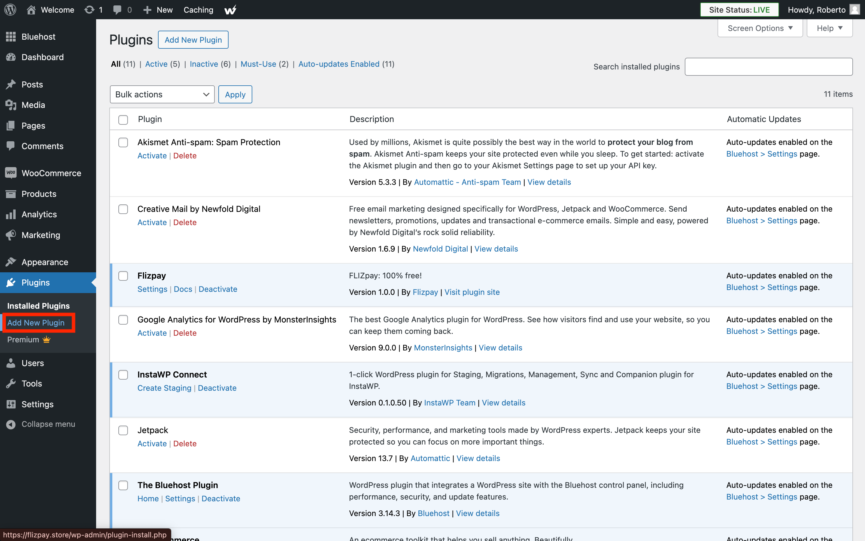Open the W logo icon in admin bar
The image size is (865, 541).
[x=230, y=10]
